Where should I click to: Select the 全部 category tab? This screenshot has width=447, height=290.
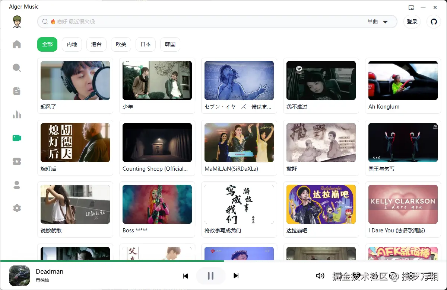[47, 44]
